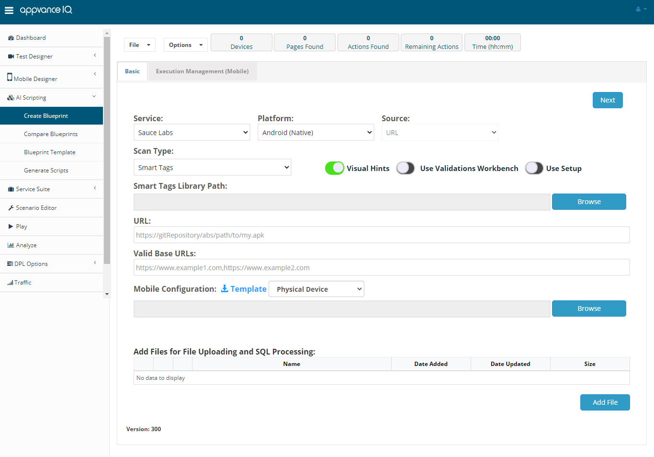The width and height of the screenshot is (654, 457).
Task: Open Generate Scripts menu item
Action: (x=52, y=171)
